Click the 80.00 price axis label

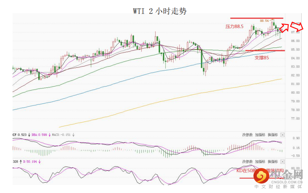point(295,92)
